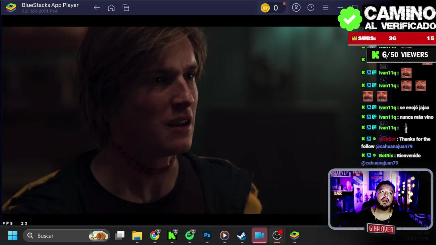Click chat message 'se enojó jajaa'
The height and width of the screenshot is (245, 436).
[414, 108]
